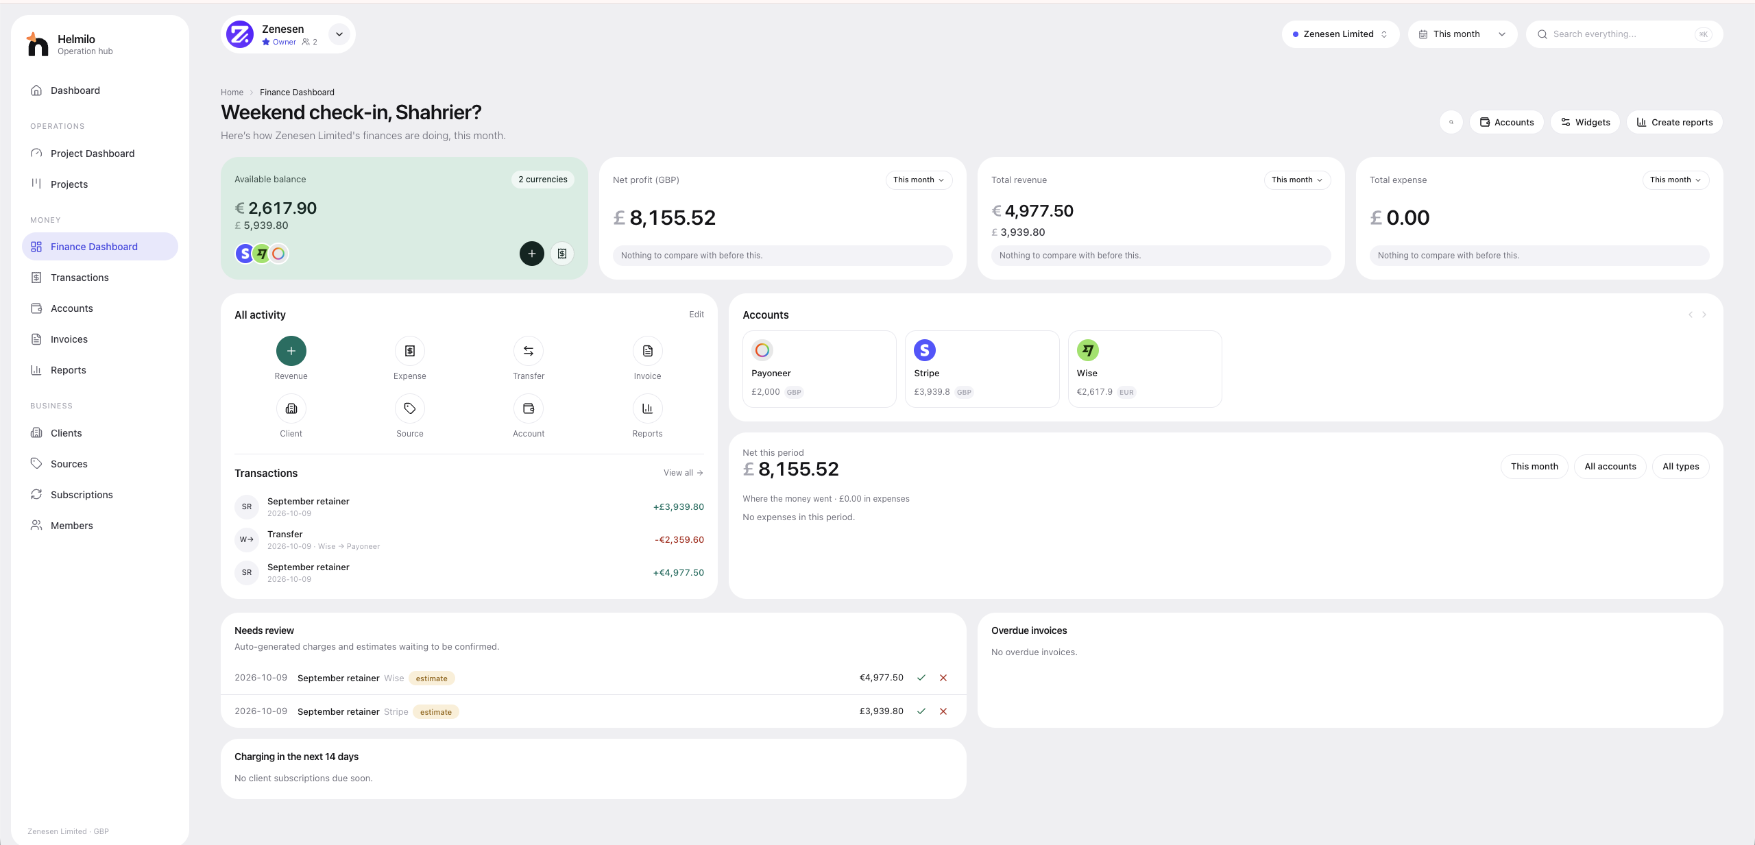
Task: Select the +£3,939.80 September retainer transaction
Action: pyautogui.click(x=469, y=507)
